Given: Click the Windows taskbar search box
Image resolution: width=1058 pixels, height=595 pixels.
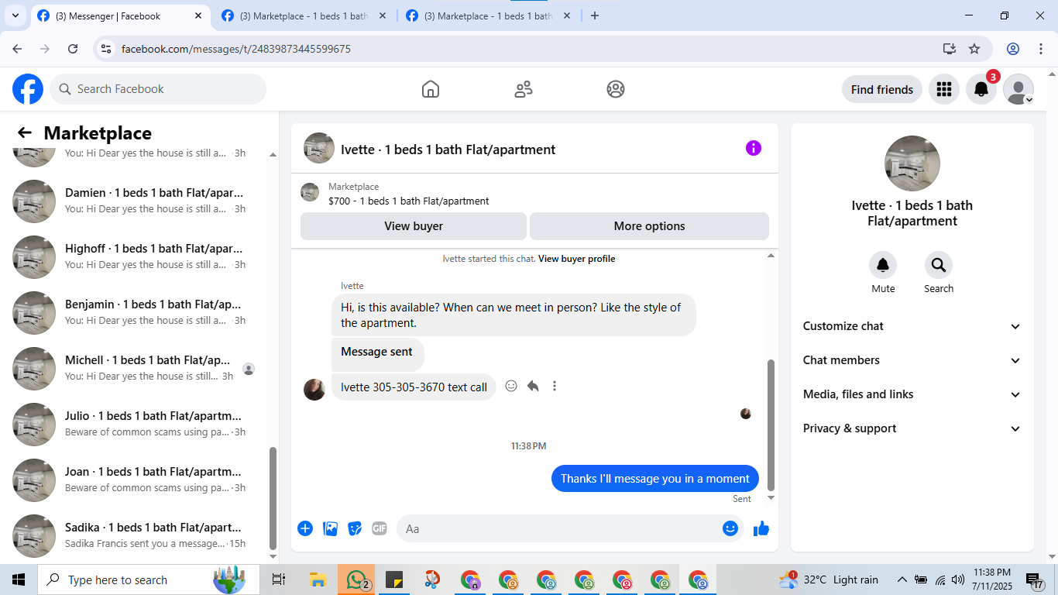Looking at the screenshot, I should 148,580.
